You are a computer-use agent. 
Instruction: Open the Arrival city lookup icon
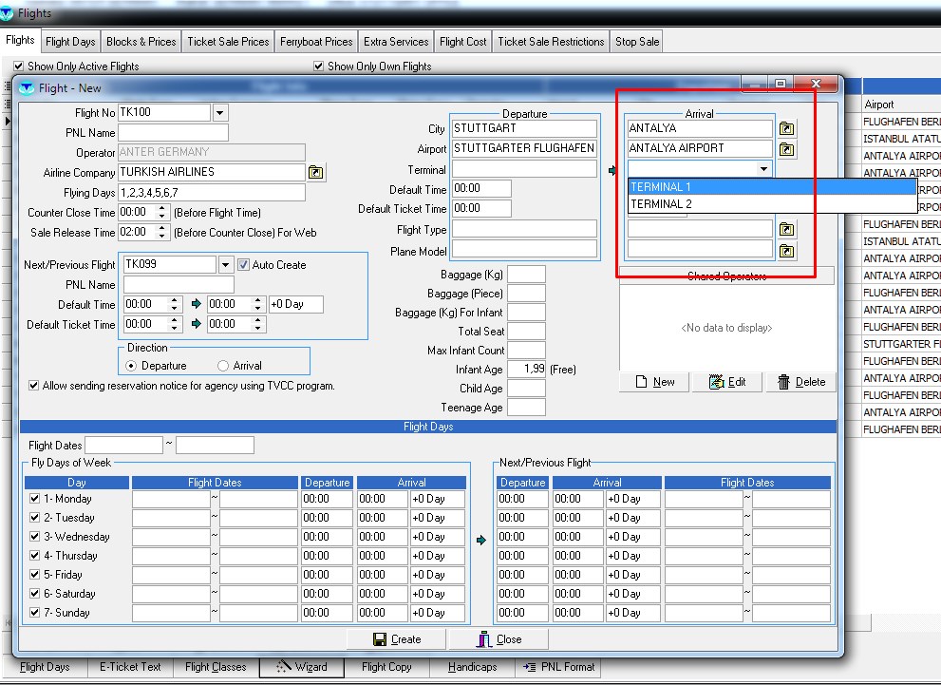(786, 128)
